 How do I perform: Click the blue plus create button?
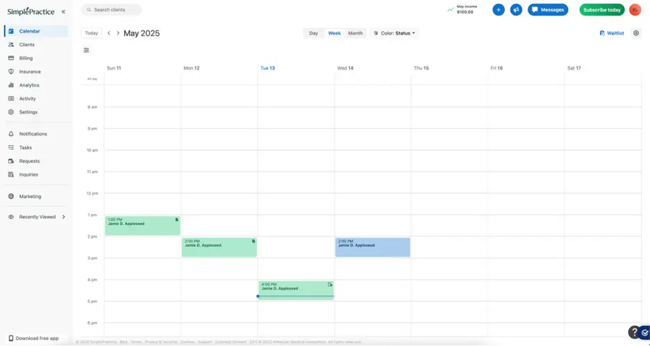pos(499,10)
